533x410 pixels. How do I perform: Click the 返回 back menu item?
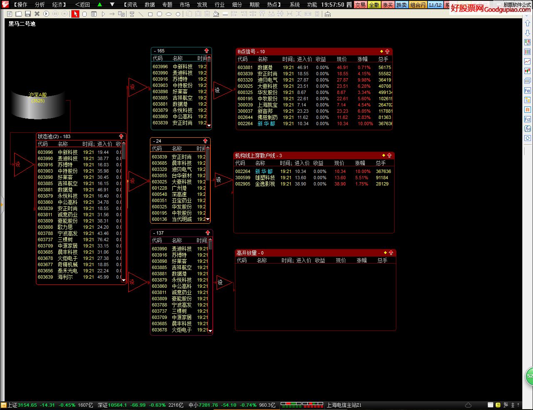(82, 5)
